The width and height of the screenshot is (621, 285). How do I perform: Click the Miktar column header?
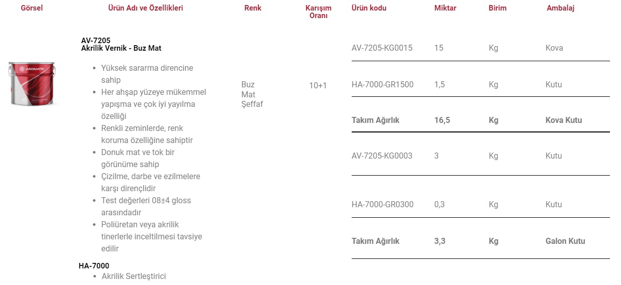tap(445, 8)
